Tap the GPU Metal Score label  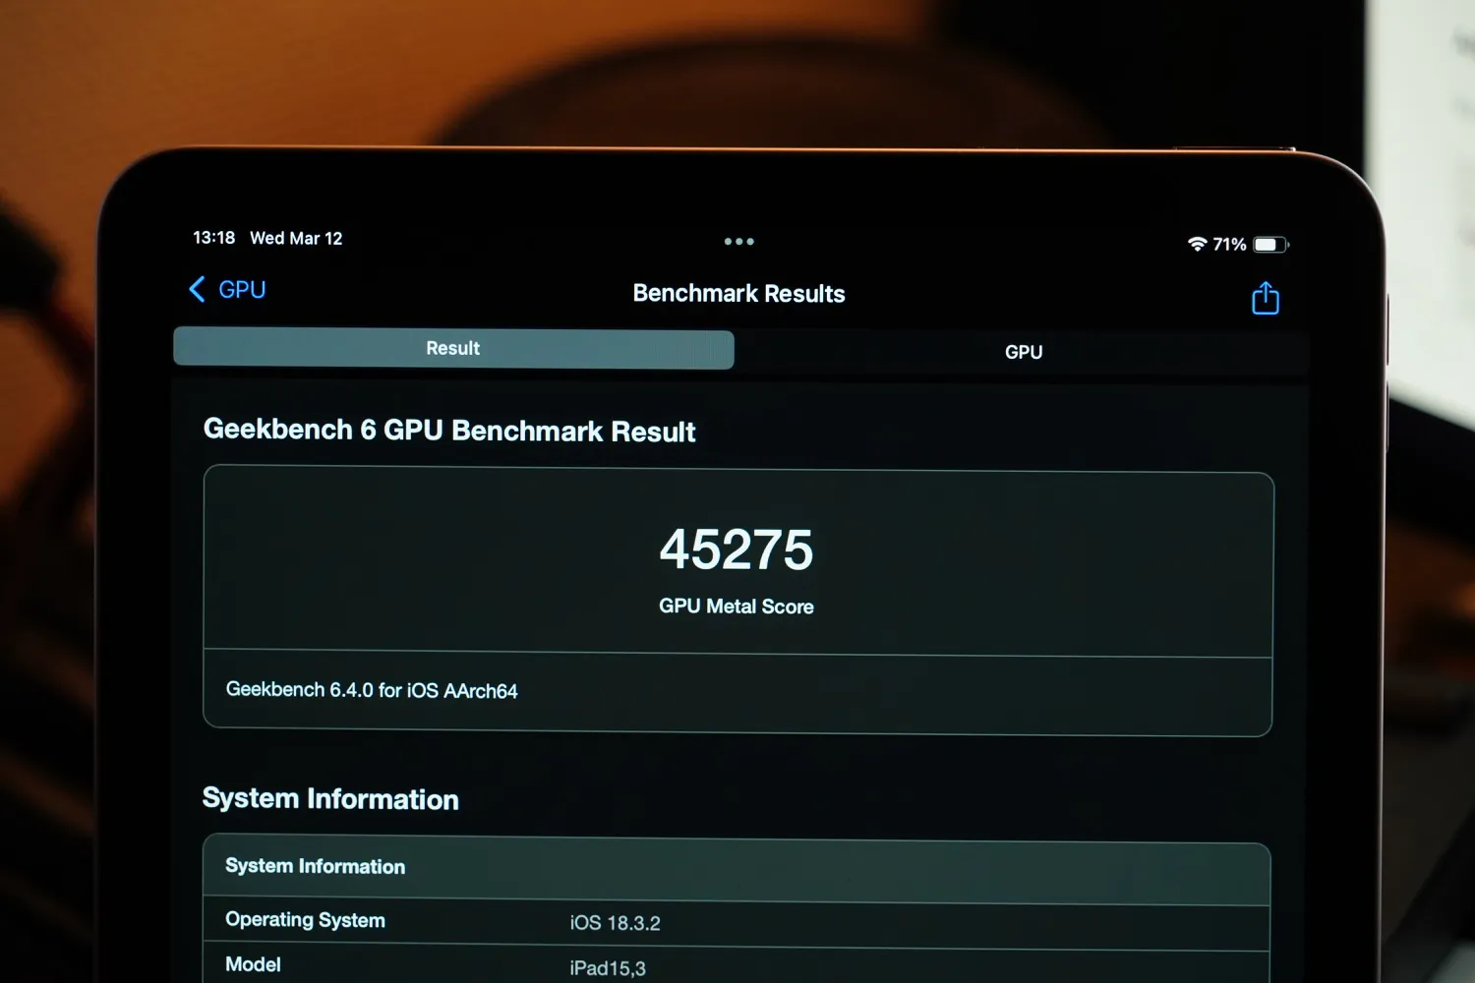(x=737, y=607)
